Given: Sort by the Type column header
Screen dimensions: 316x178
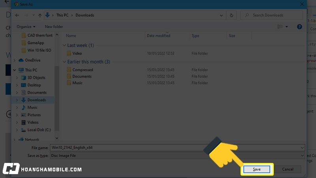Looking at the screenshot, I should click(195, 36).
